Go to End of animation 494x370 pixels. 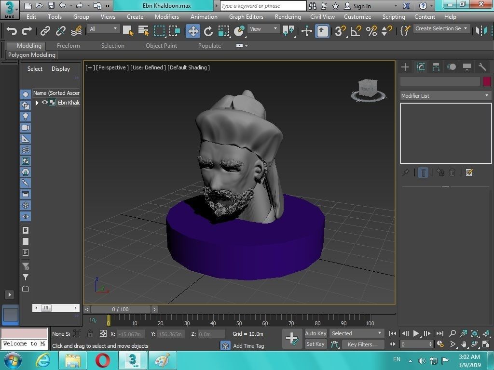440,333
